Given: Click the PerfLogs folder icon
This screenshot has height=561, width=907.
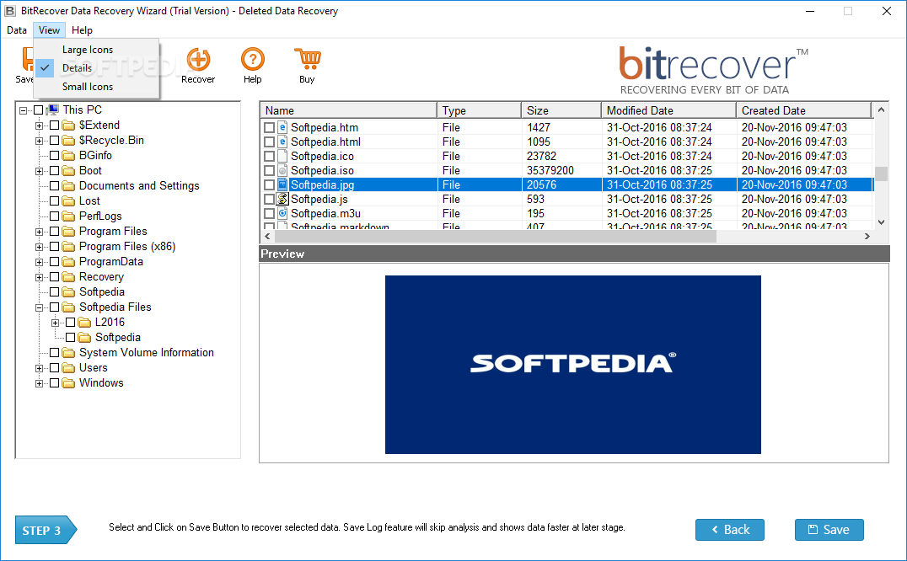Looking at the screenshot, I should point(69,216).
